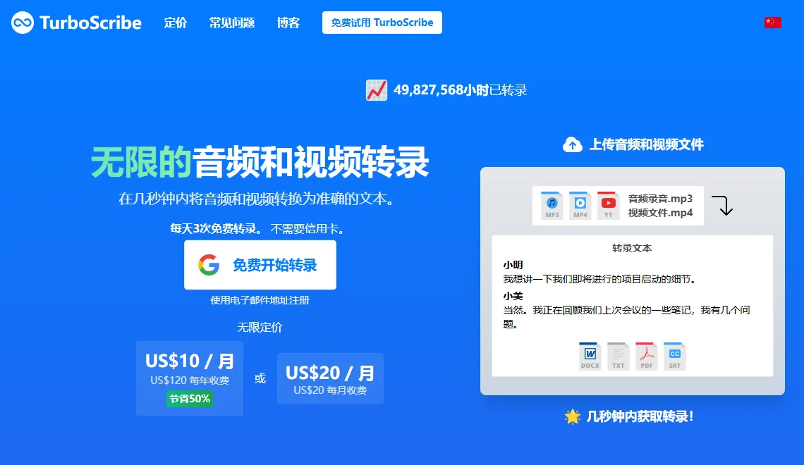Click the Google G logo icon
The height and width of the screenshot is (465, 804).
209,265
